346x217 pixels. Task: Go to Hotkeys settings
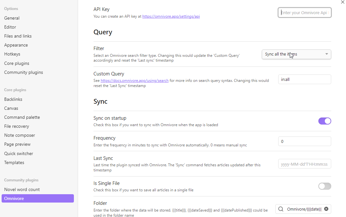tap(12, 54)
